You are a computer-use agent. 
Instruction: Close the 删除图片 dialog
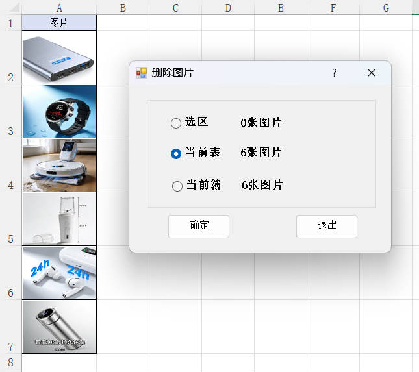(372, 73)
